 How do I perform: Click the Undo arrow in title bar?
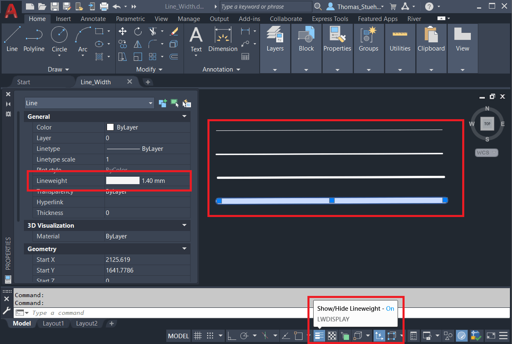[x=116, y=7]
